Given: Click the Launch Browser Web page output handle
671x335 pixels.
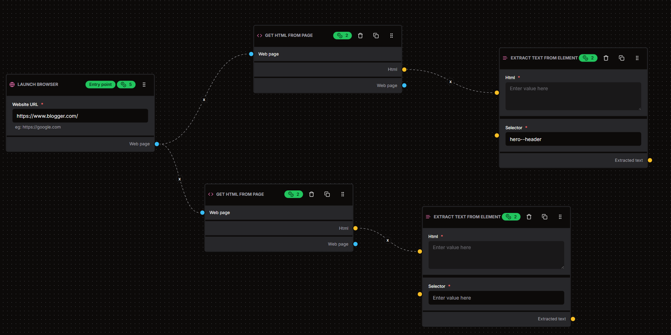Looking at the screenshot, I should tap(157, 144).
